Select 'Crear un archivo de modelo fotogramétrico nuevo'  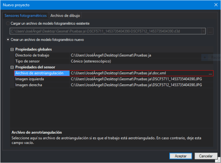point(8,40)
